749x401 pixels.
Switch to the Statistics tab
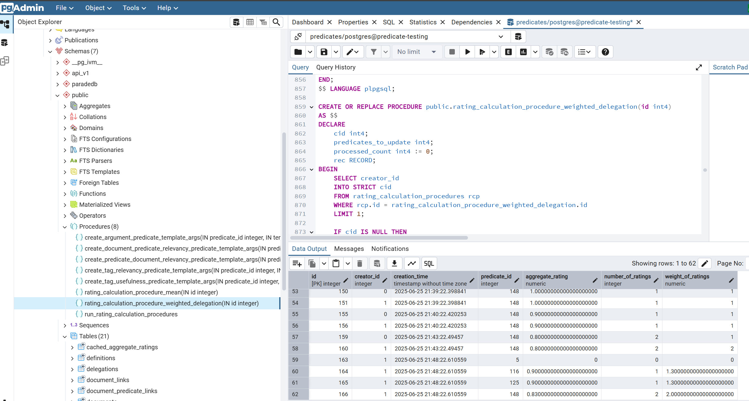pyautogui.click(x=423, y=22)
